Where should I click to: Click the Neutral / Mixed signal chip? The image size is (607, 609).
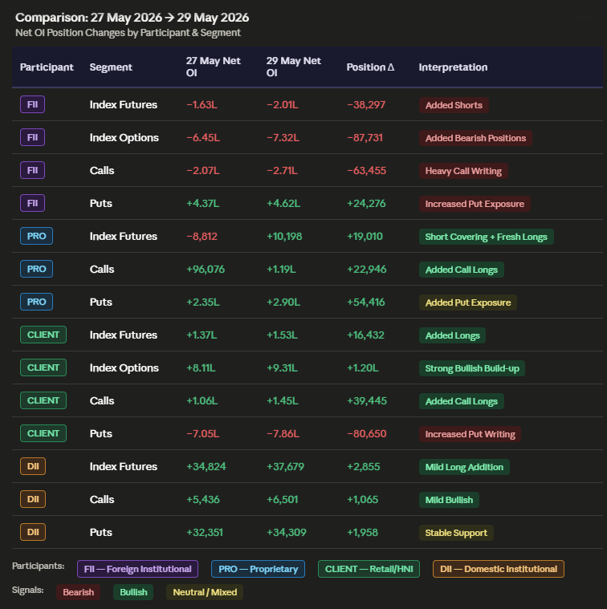tap(205, 592)
